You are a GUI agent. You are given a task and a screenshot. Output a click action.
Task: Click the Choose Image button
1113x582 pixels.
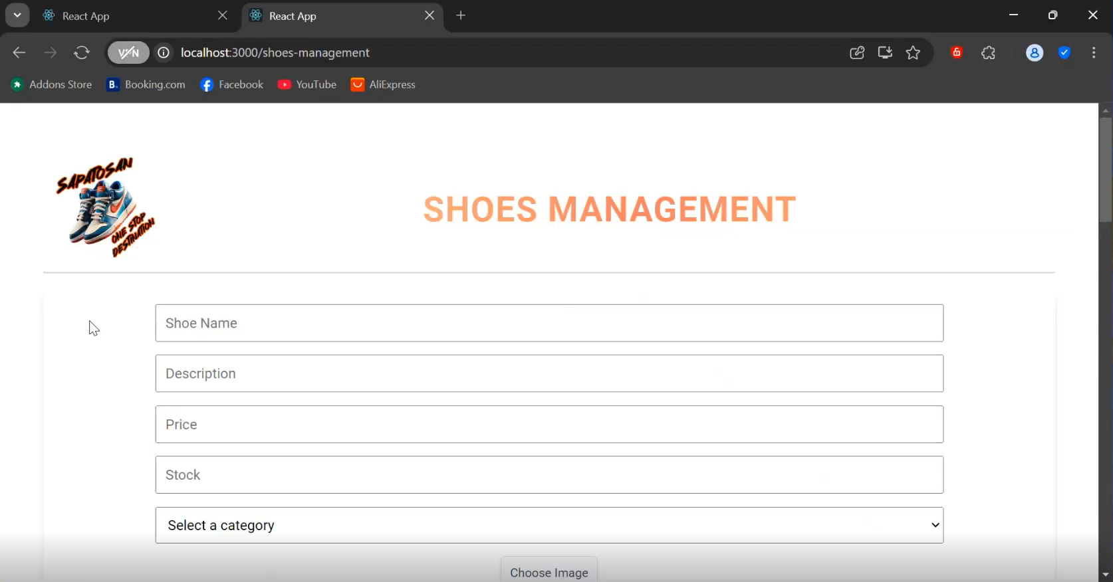point(549,571)
